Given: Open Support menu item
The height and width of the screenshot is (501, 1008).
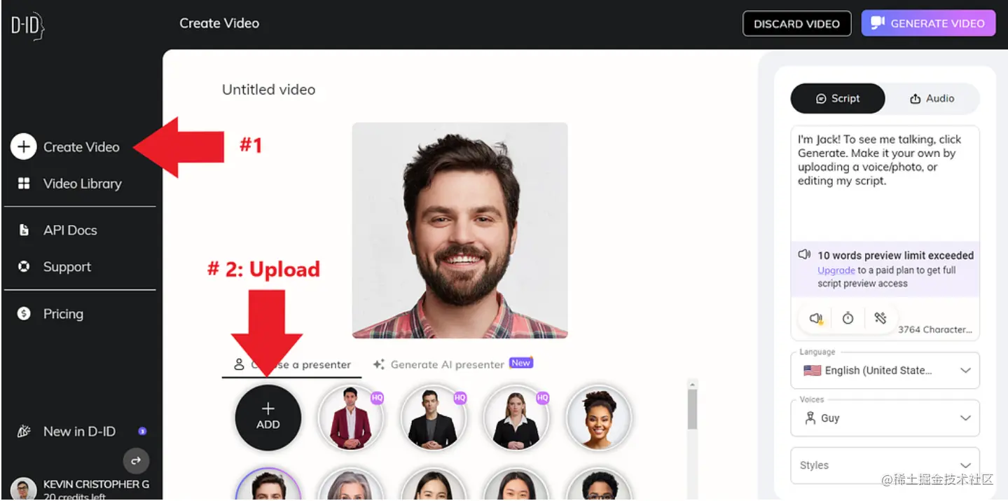Looking at the screenshot, I should pyautogui.click(x=67, y=267).
